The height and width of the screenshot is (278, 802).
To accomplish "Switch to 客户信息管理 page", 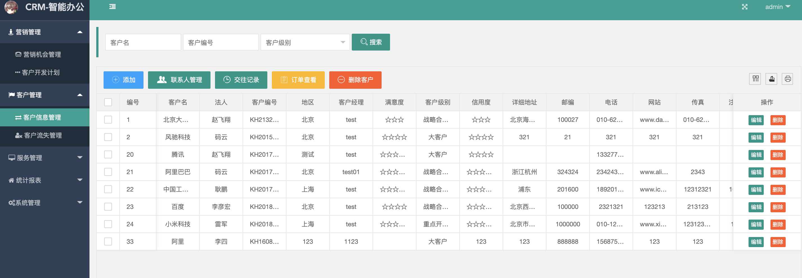I will point(43,117).
